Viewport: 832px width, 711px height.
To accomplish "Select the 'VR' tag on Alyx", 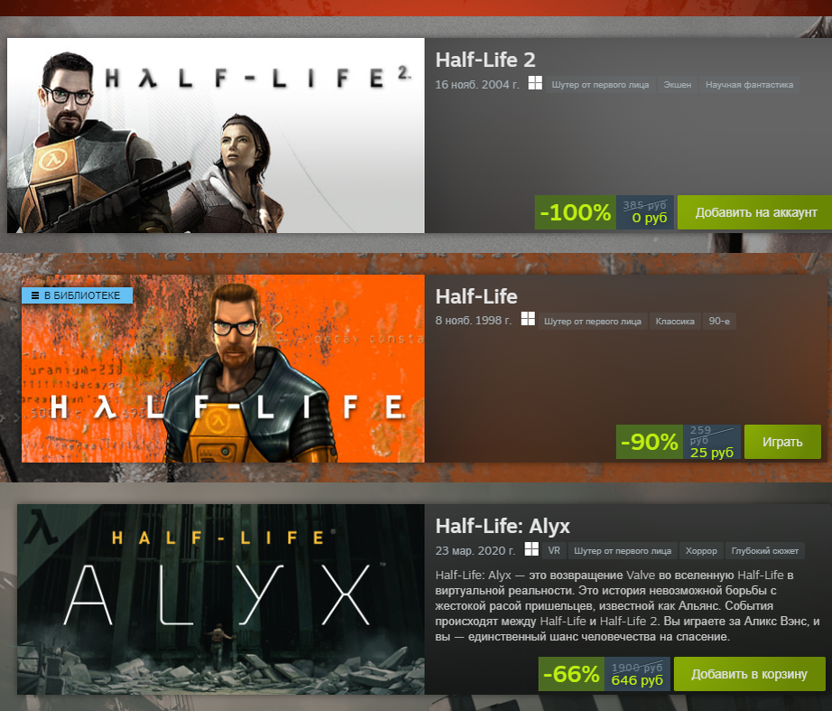I will [554, 550].
